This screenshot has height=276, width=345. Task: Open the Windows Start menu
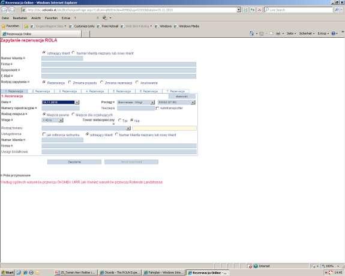click(x=7, y=272)
